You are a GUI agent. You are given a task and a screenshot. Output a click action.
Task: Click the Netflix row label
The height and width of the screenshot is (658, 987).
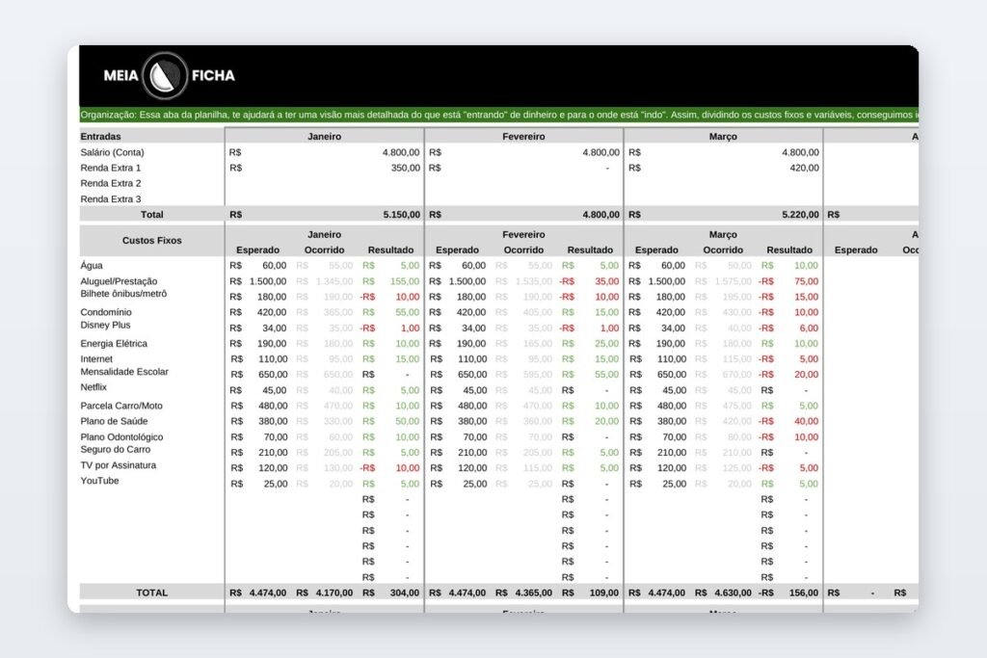click(x=93, y=387)
